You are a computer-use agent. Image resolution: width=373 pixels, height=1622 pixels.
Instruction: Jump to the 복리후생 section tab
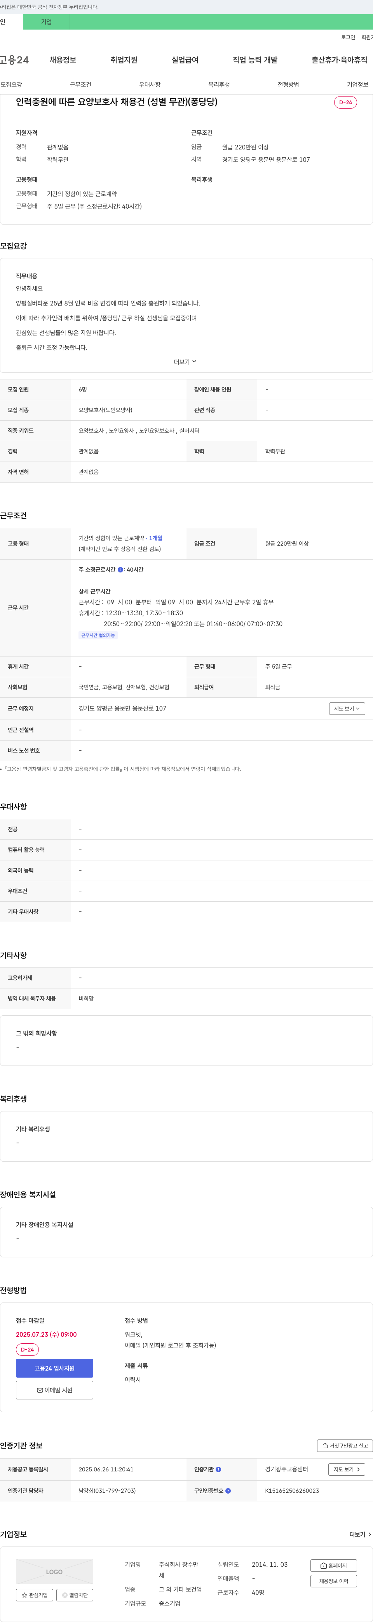219,84
